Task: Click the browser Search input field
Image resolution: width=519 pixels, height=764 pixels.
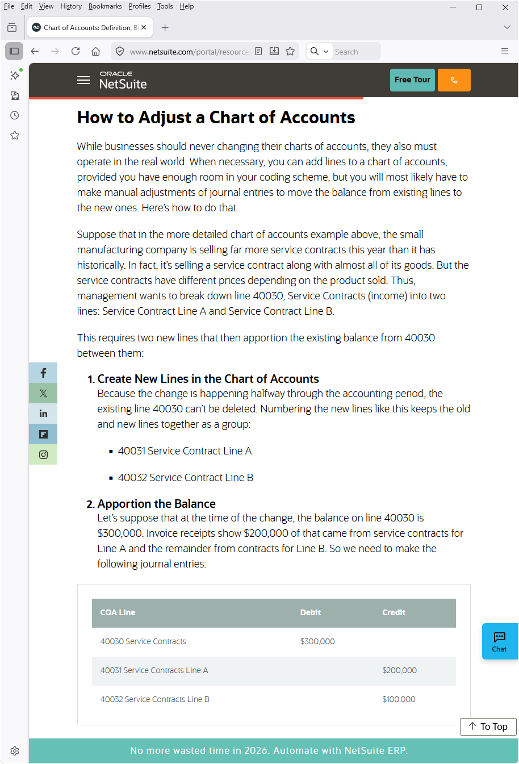Action: coord(355,51)
